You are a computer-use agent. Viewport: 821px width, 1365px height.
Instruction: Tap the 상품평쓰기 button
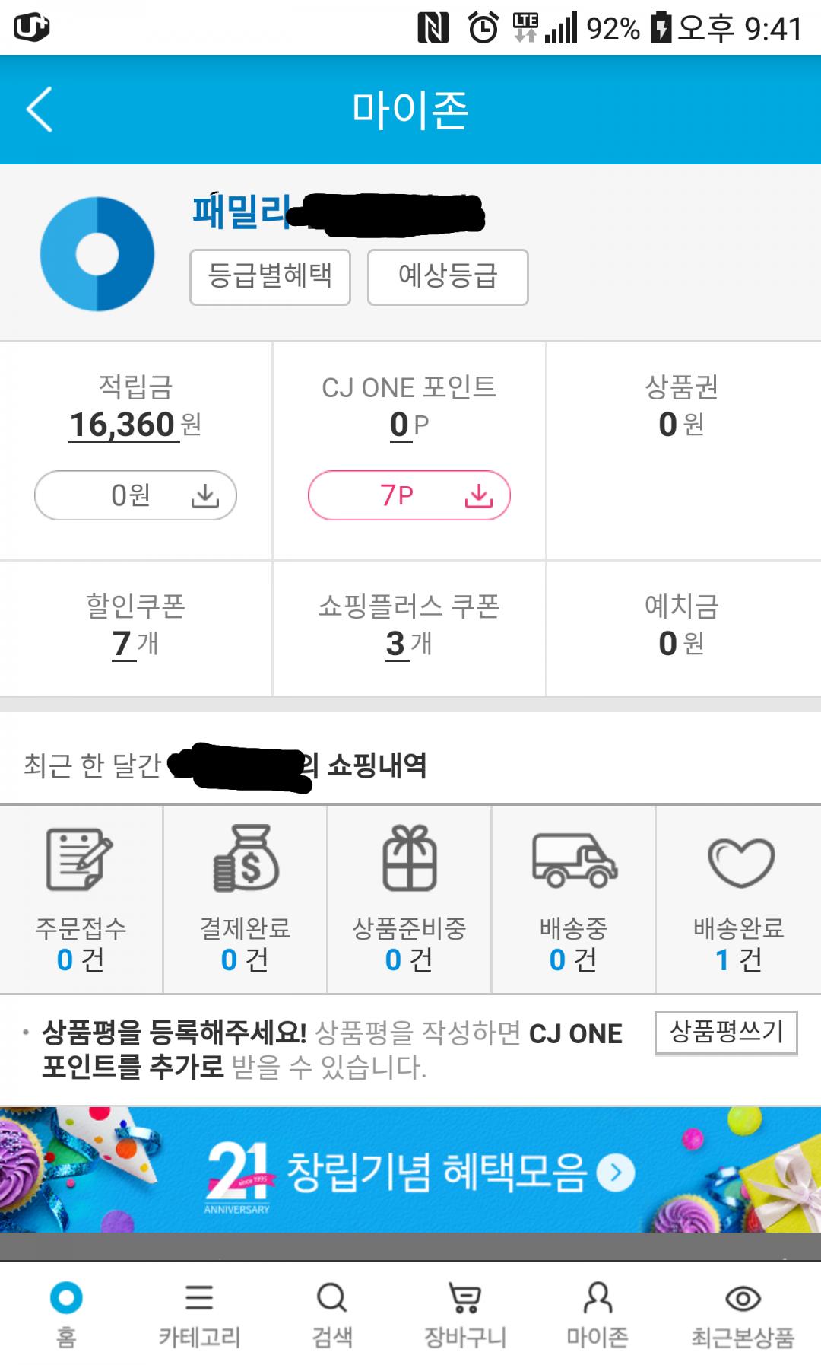[726, 1032]
